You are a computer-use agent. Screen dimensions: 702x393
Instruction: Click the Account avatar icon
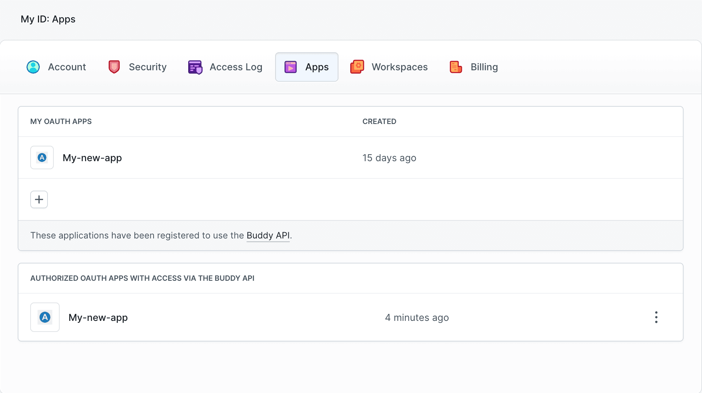tap(33, 67)
